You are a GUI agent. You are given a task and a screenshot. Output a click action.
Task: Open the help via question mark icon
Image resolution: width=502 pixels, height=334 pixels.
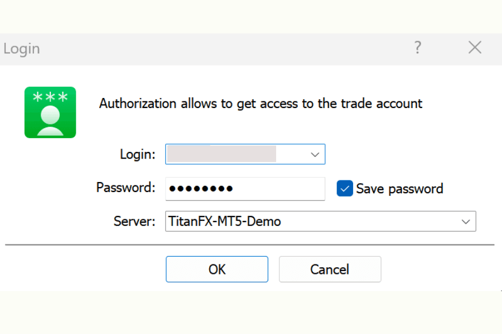tap(417, 47)
